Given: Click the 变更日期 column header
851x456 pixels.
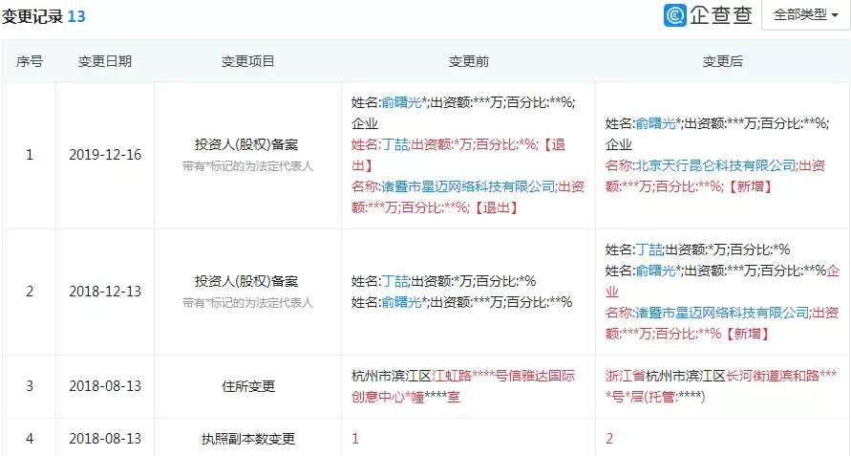Looking at the screenshot, I should [x=105, y=61].
